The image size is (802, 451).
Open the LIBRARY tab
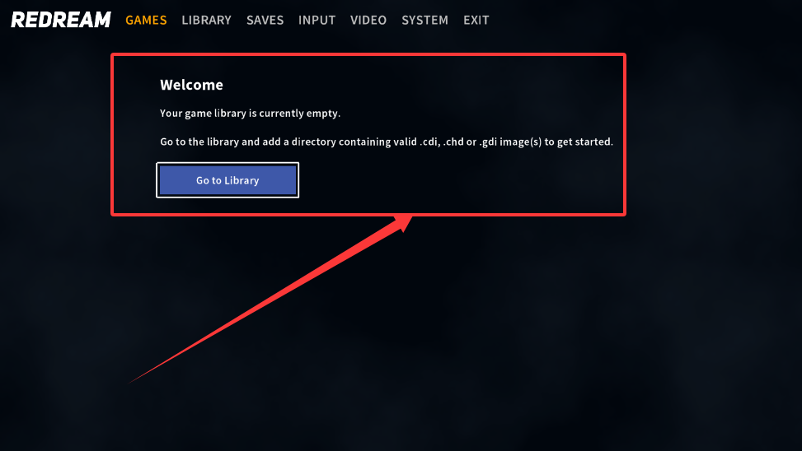[207, 20]
